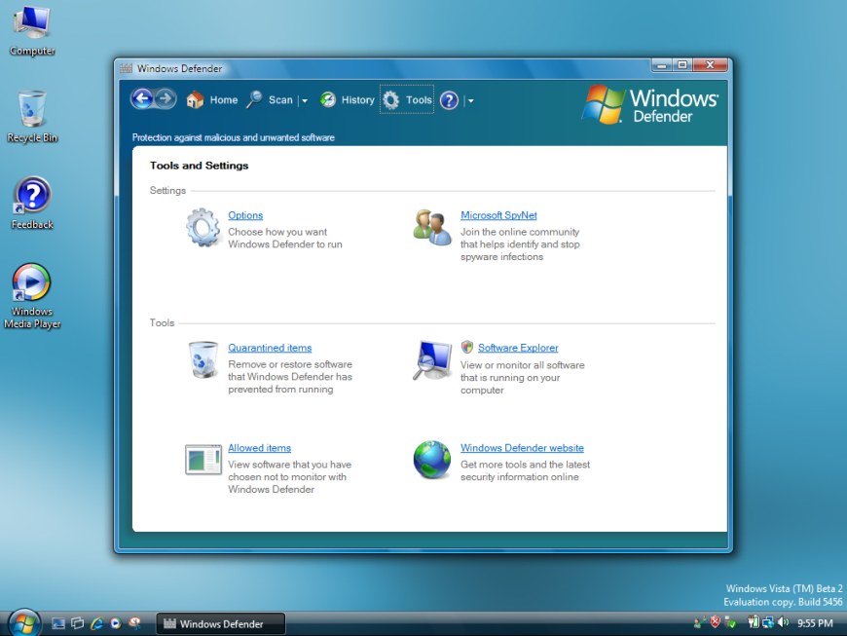
Task: Click the Show Desktop quick launch icon
Action: 57,623
